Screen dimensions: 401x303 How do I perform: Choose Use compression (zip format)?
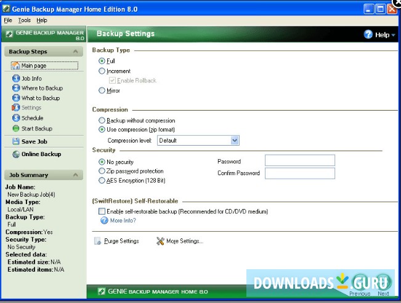[x=102, y=130]
